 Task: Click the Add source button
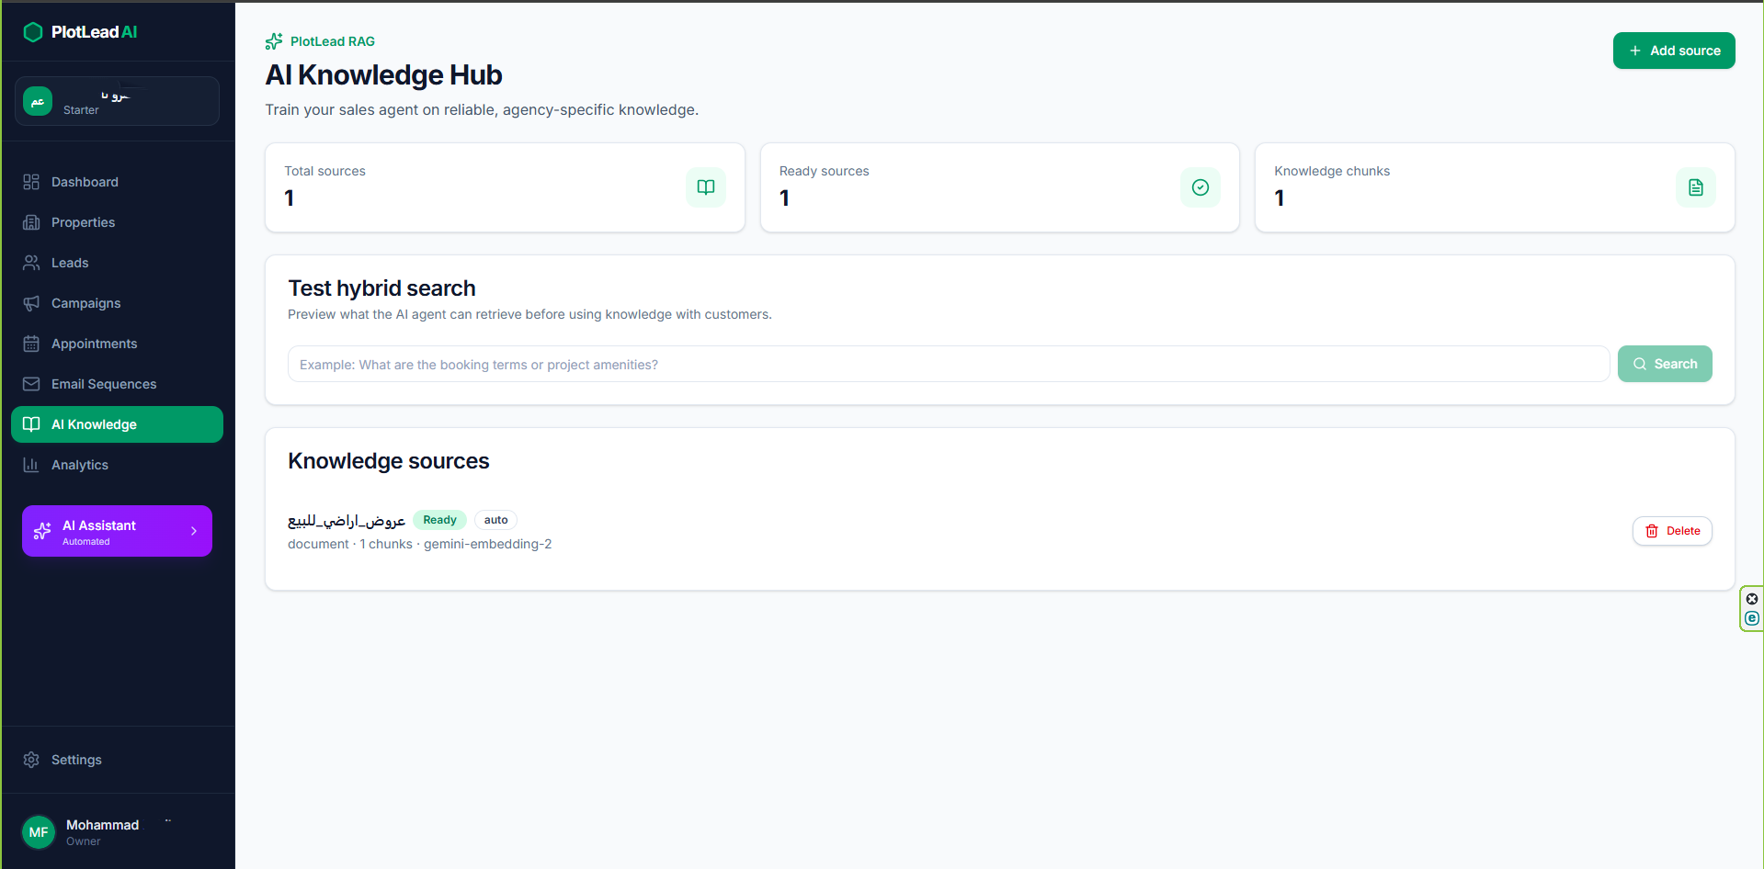1674,51
